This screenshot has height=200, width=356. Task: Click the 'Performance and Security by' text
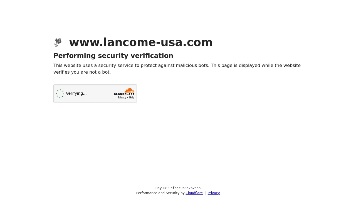pyautogui.click(x=160, y=193)
